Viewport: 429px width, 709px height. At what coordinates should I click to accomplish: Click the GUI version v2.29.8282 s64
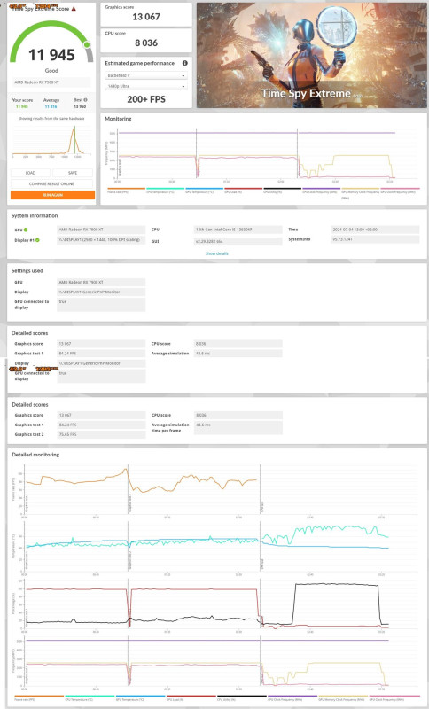238,241
